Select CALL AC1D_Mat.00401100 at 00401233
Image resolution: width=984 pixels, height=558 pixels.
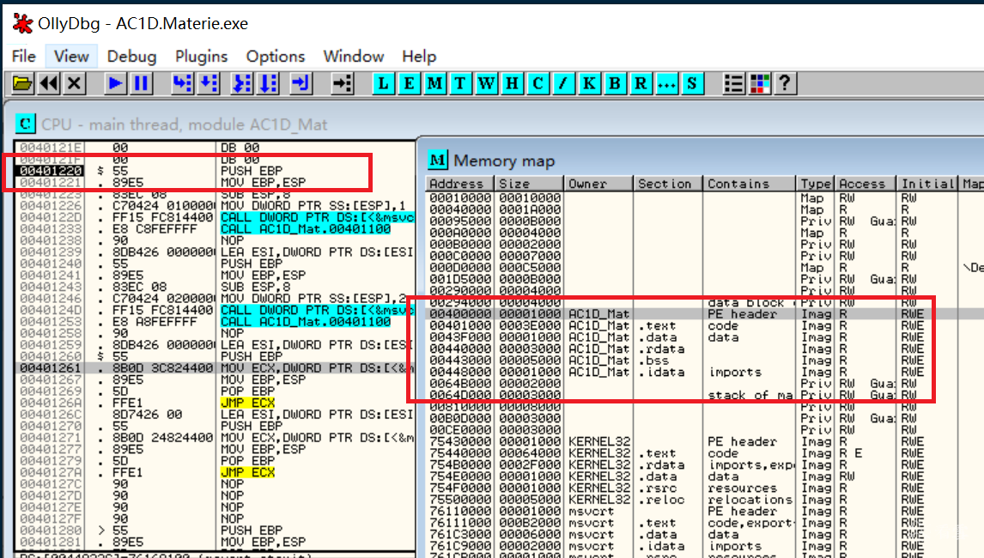tap(216, 229)
